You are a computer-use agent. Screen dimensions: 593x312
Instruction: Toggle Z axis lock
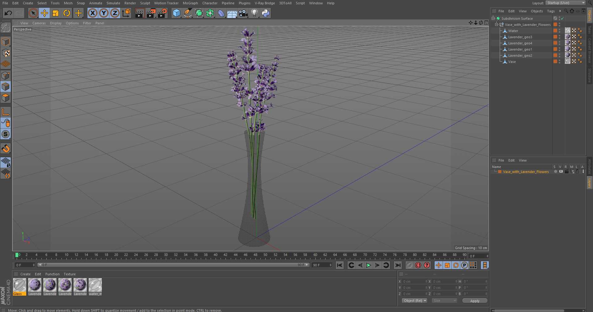click(115, 13)
